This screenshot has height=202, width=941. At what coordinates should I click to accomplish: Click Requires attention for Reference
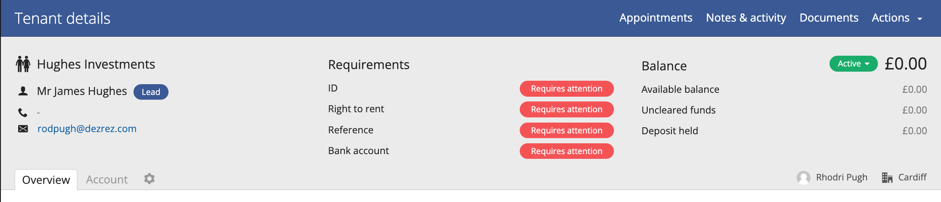click(566, 130)
